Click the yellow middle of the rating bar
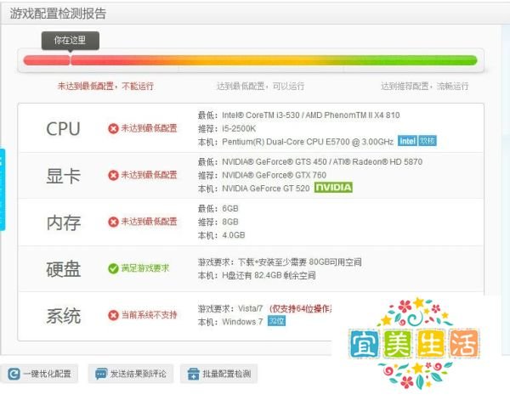The width and height of the screenshot is (510, 400). 260,60
